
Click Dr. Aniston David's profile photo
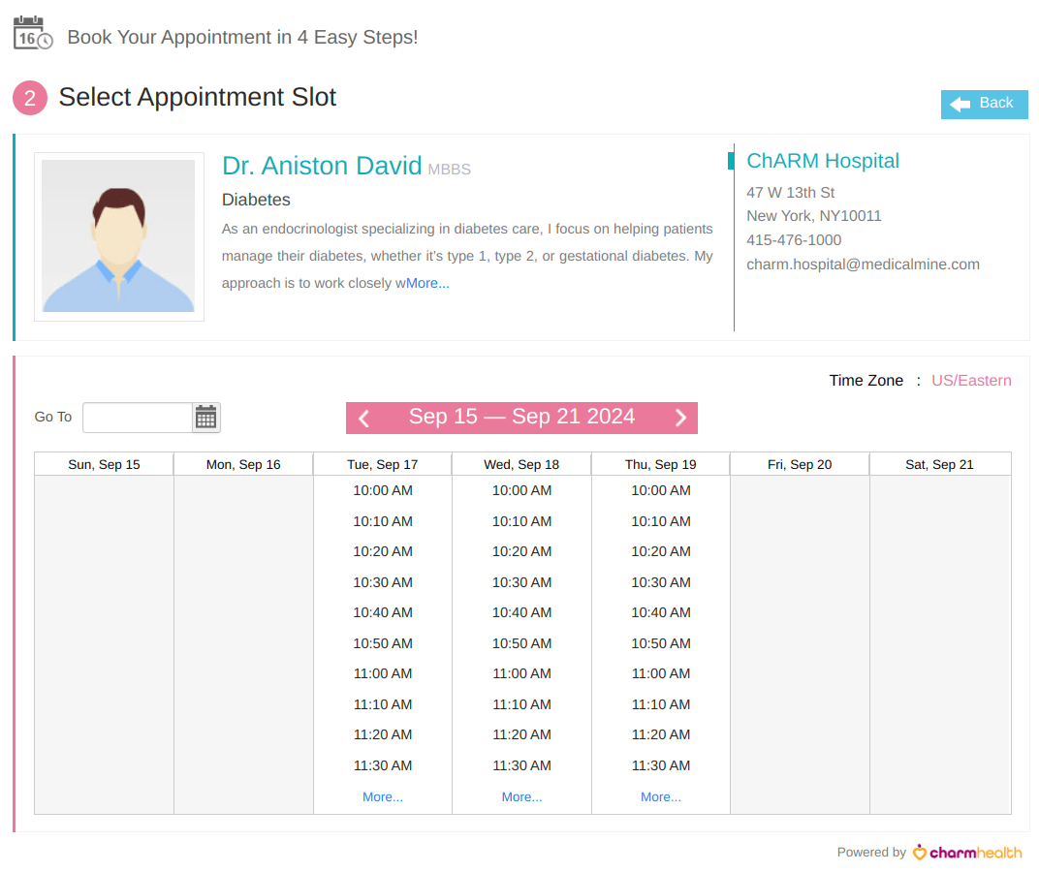pyautogui.click(x=118, y=236)
